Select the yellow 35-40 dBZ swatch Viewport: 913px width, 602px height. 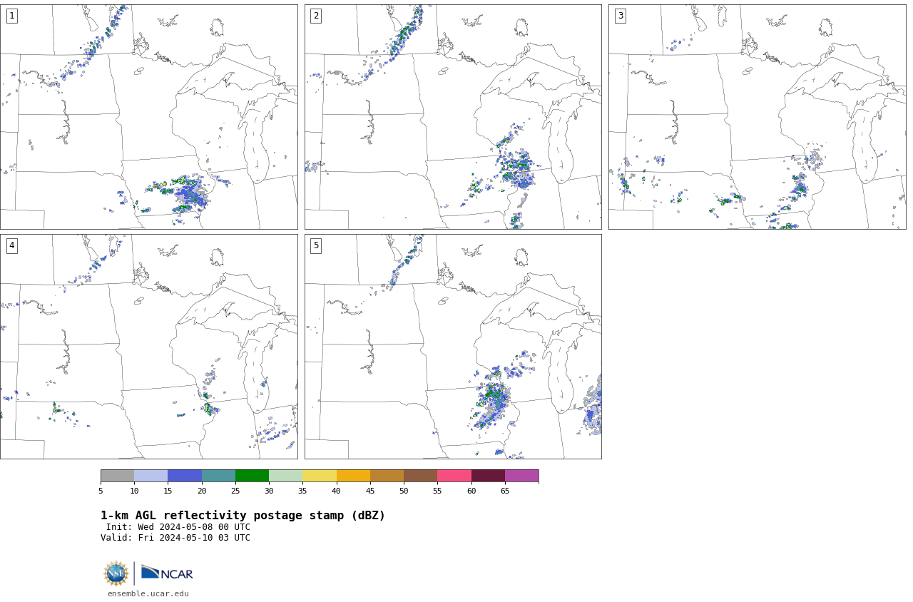point(320,476)
